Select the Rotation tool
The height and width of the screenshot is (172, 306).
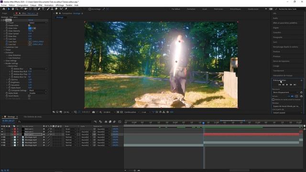pos(22,9)
